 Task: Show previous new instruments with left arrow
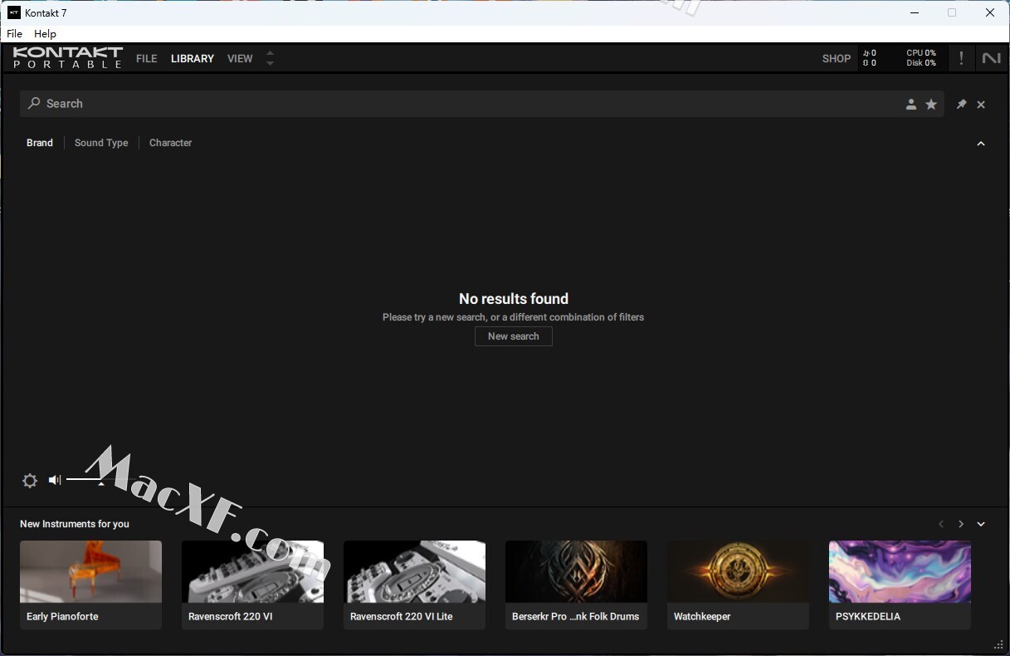pyautogui.click(x=941, y=524)
